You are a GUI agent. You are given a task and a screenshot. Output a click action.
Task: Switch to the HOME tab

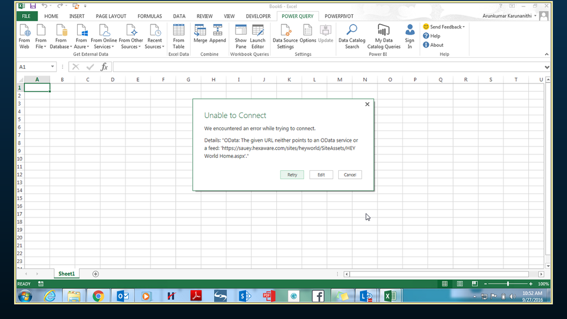coord(51,16)
